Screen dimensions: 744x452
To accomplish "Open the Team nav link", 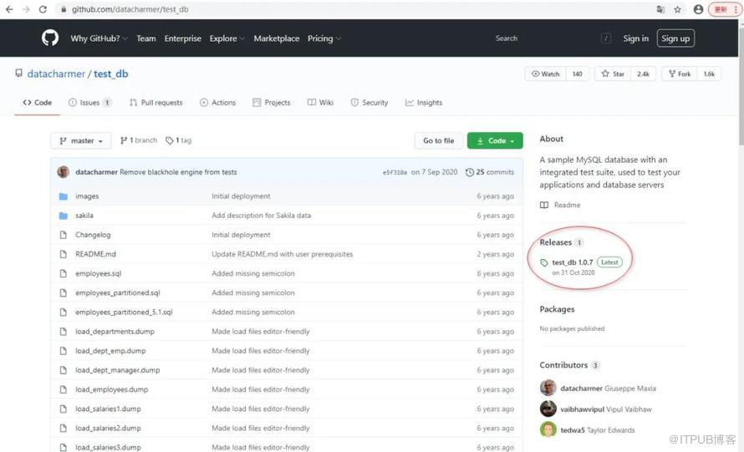I will pos(146,38).
